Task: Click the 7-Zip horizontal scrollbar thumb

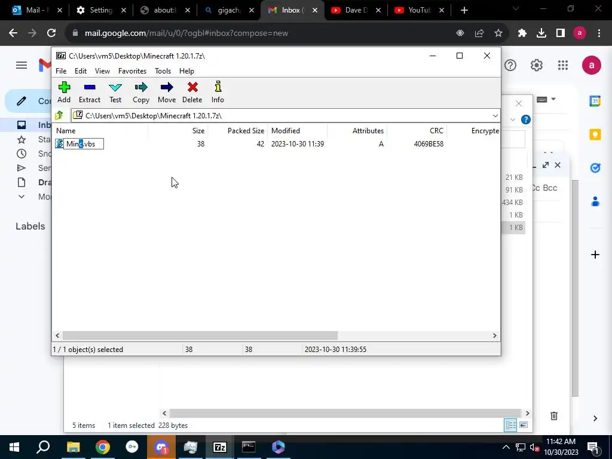Action: pos(200,336)
